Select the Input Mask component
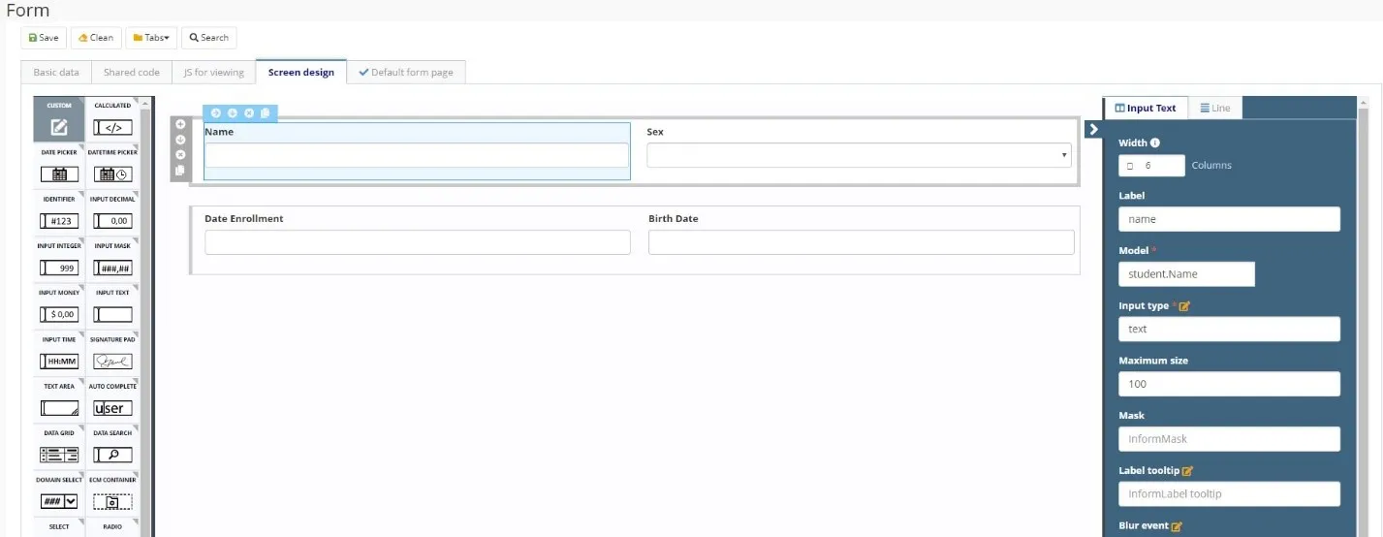This screenshot has width=1383, height=537. pos(112,260)
